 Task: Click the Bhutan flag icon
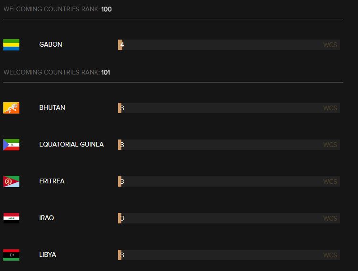click(11, 108)
